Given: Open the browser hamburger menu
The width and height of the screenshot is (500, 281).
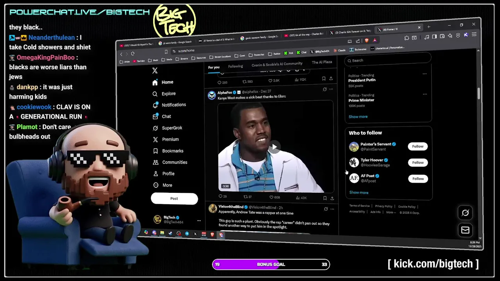Looking at the screenshot, I should click(x=474, y=35).
